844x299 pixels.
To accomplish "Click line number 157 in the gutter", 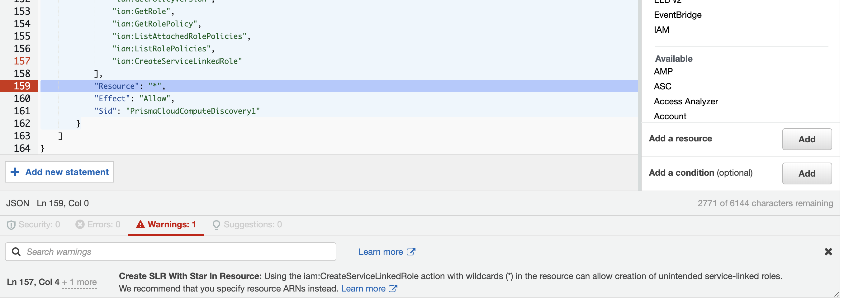I will point(22,61).
